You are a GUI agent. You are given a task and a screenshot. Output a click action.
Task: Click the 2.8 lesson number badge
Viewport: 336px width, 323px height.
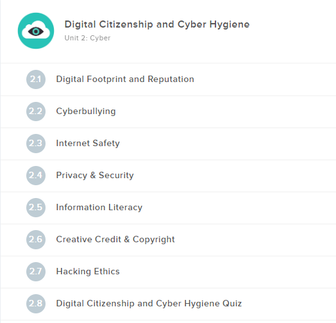click(36, 304)
